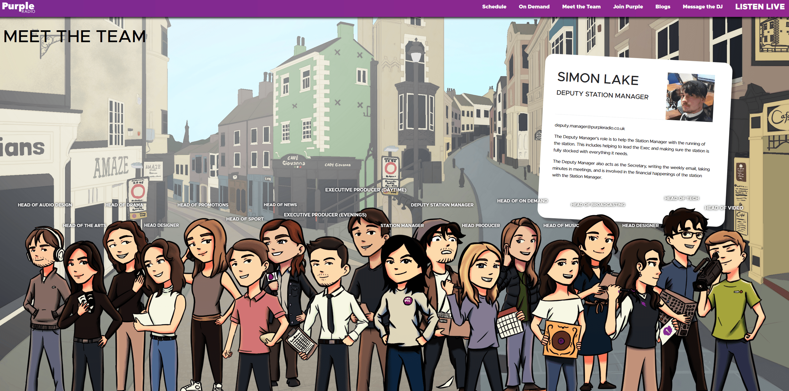Select the Head of Drama label
The image size is (789, 391).
click(x=124, y=205)
